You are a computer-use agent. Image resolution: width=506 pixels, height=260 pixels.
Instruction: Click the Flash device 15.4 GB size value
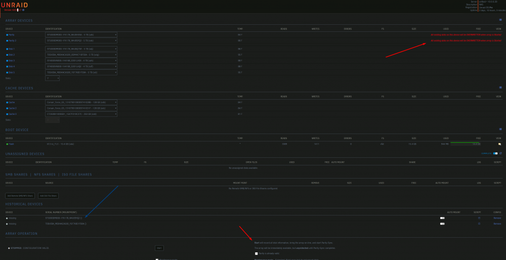(x=412, y=144)
